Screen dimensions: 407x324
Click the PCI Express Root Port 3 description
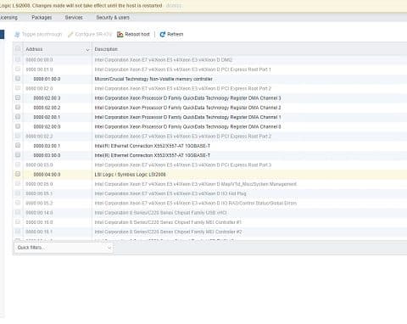click(183, 165)
